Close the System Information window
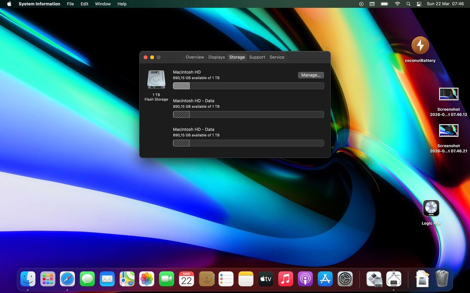The width and height of the screenshot is (470, 293). pos(145,57)
